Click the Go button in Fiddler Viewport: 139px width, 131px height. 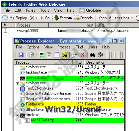pyautogui.click(x=45, y=18)
